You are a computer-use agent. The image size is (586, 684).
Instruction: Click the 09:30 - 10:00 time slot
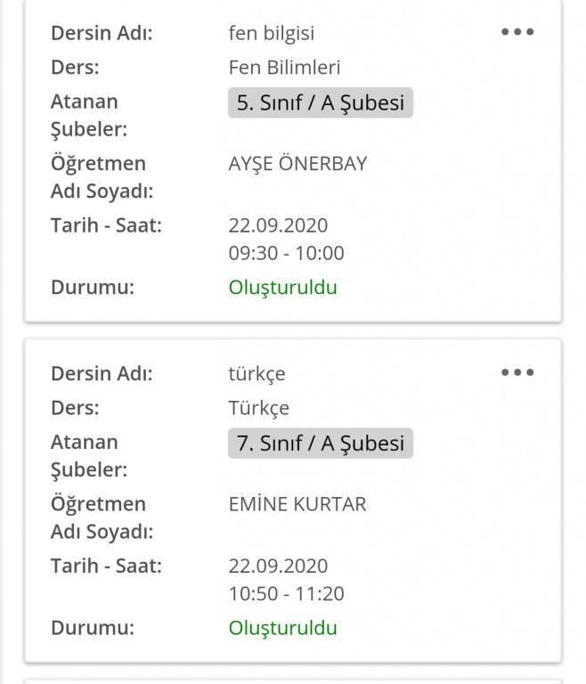(286, 252)
